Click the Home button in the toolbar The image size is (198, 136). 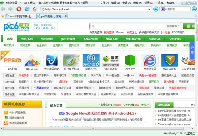coord(34,9)
